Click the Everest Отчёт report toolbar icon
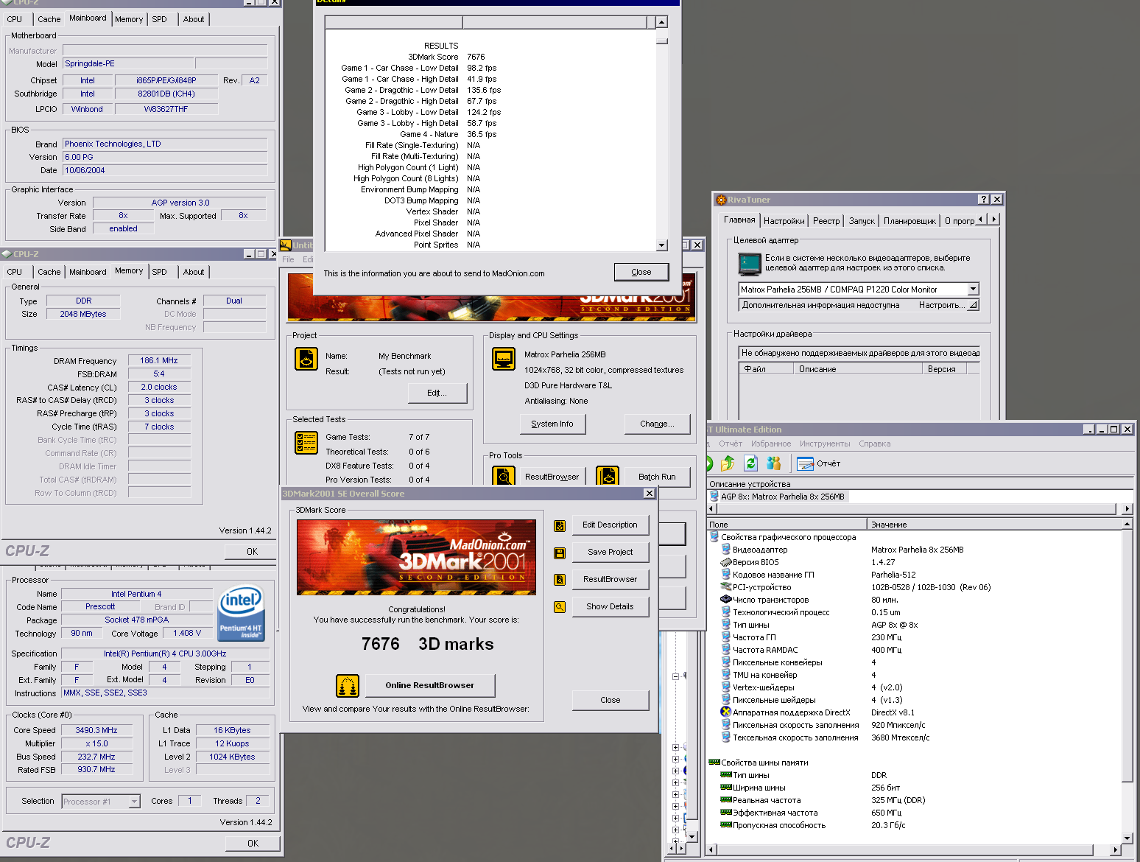 click(x=805, y=463)
